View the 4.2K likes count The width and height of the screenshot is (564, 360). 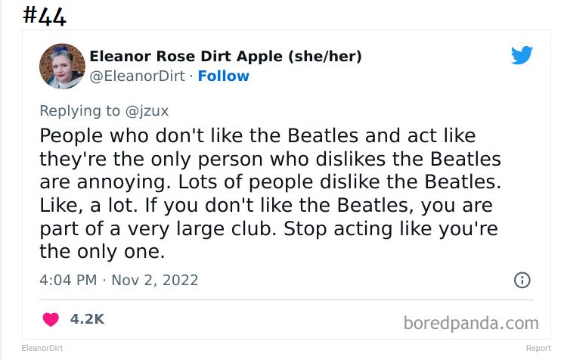[87, 319]
